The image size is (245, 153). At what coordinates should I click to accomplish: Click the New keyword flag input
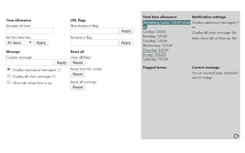click(x=94, y=31)
